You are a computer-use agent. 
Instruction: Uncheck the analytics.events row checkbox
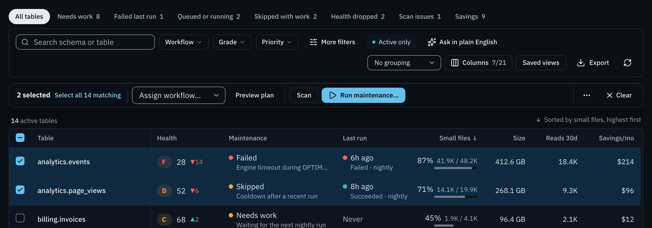click(20, 161)
